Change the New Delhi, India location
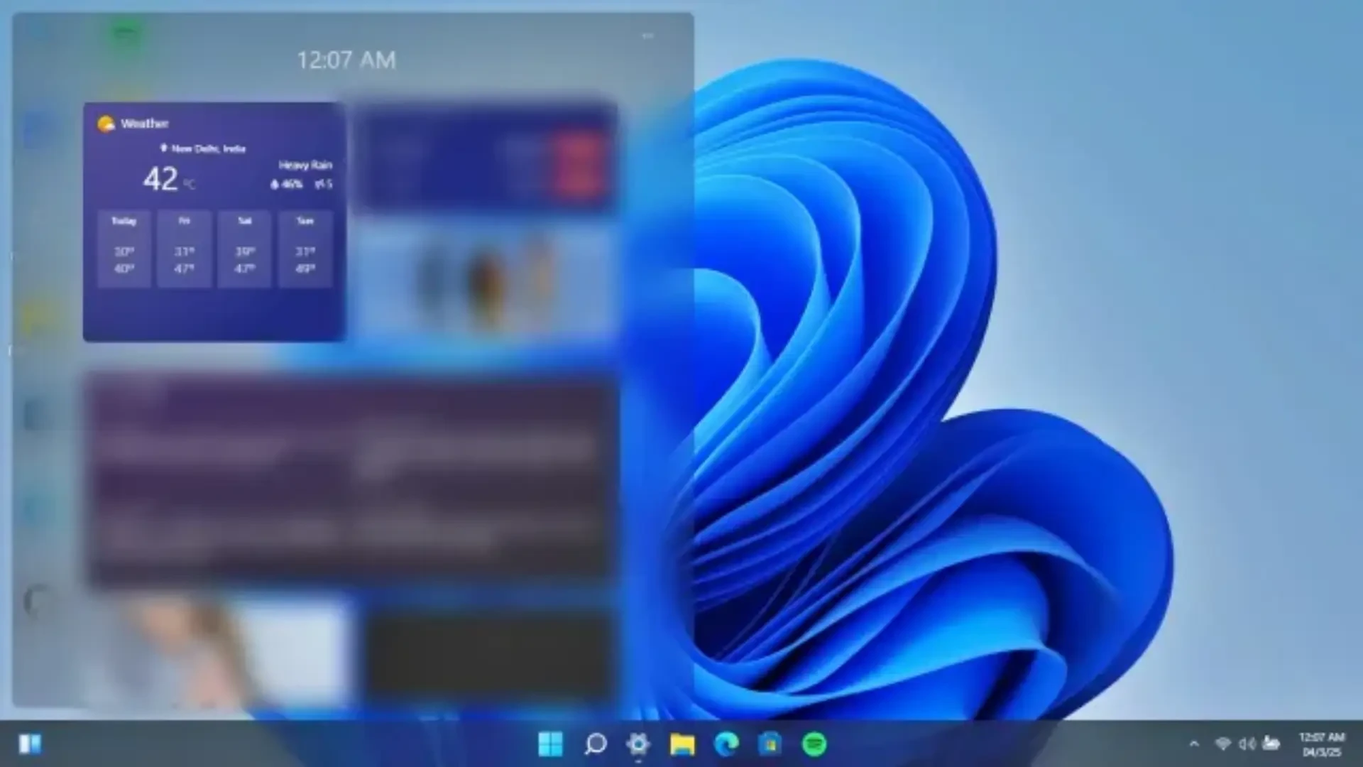This screenshot has height=767, width=1363. 203,148
